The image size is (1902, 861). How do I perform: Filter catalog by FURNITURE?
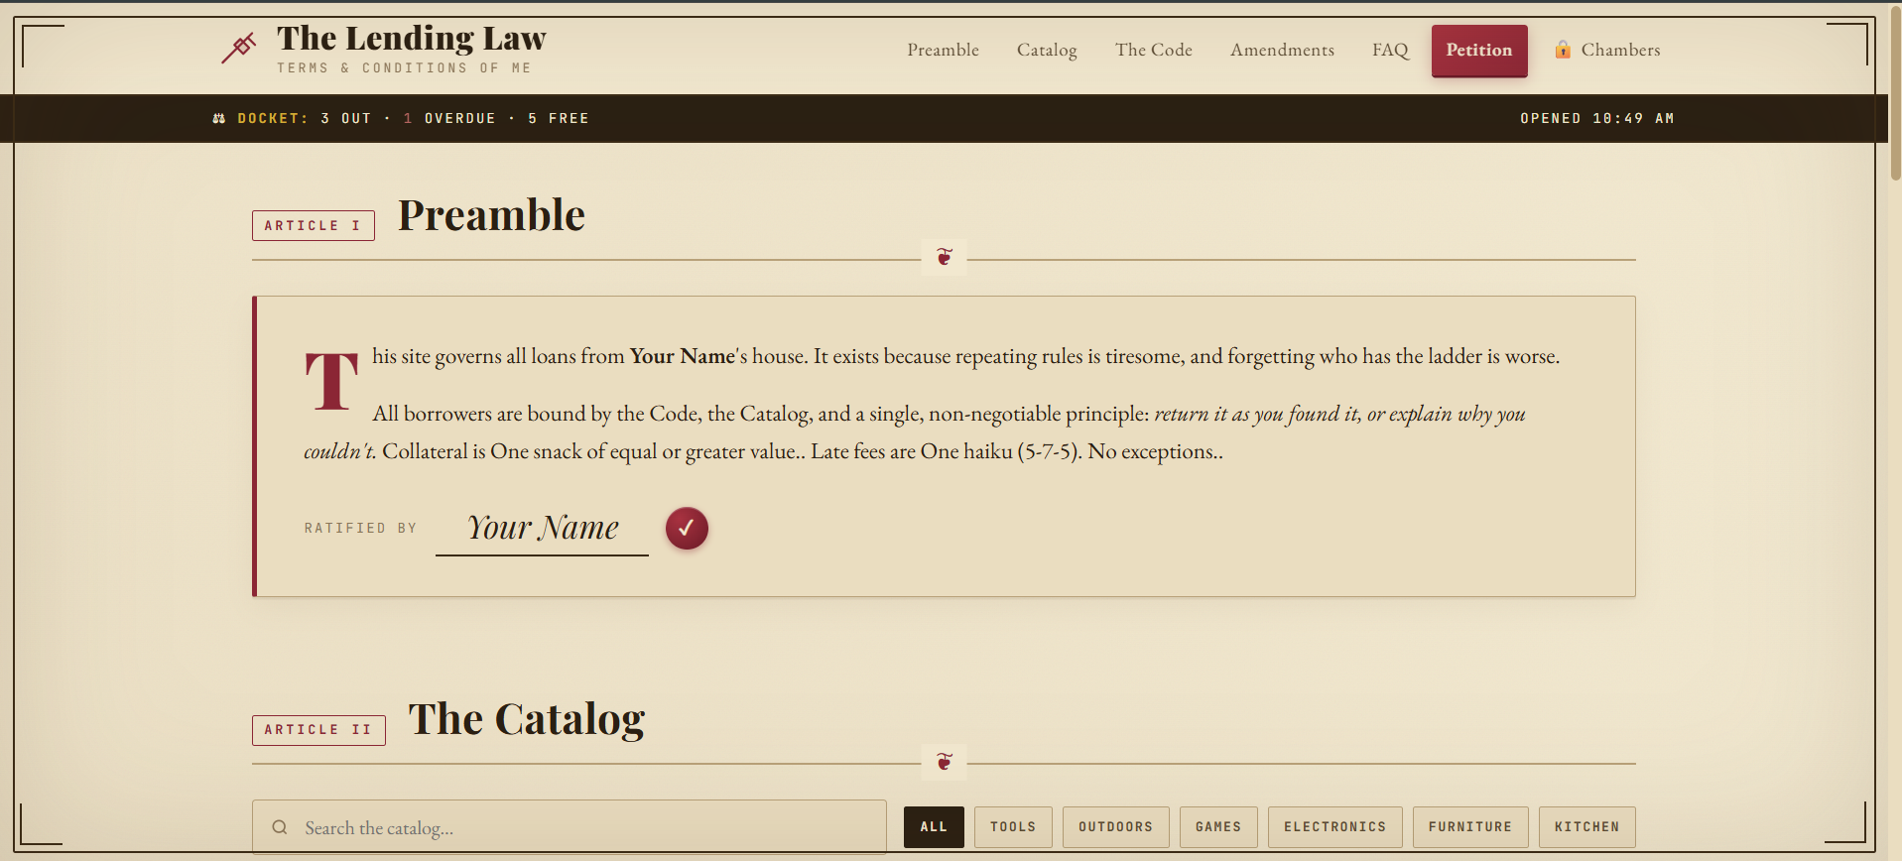click(1470, 827)
